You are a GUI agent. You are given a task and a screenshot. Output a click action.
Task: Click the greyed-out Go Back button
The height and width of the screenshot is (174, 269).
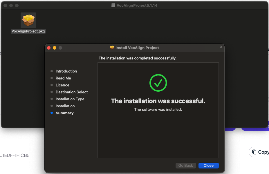pos(186,166)
